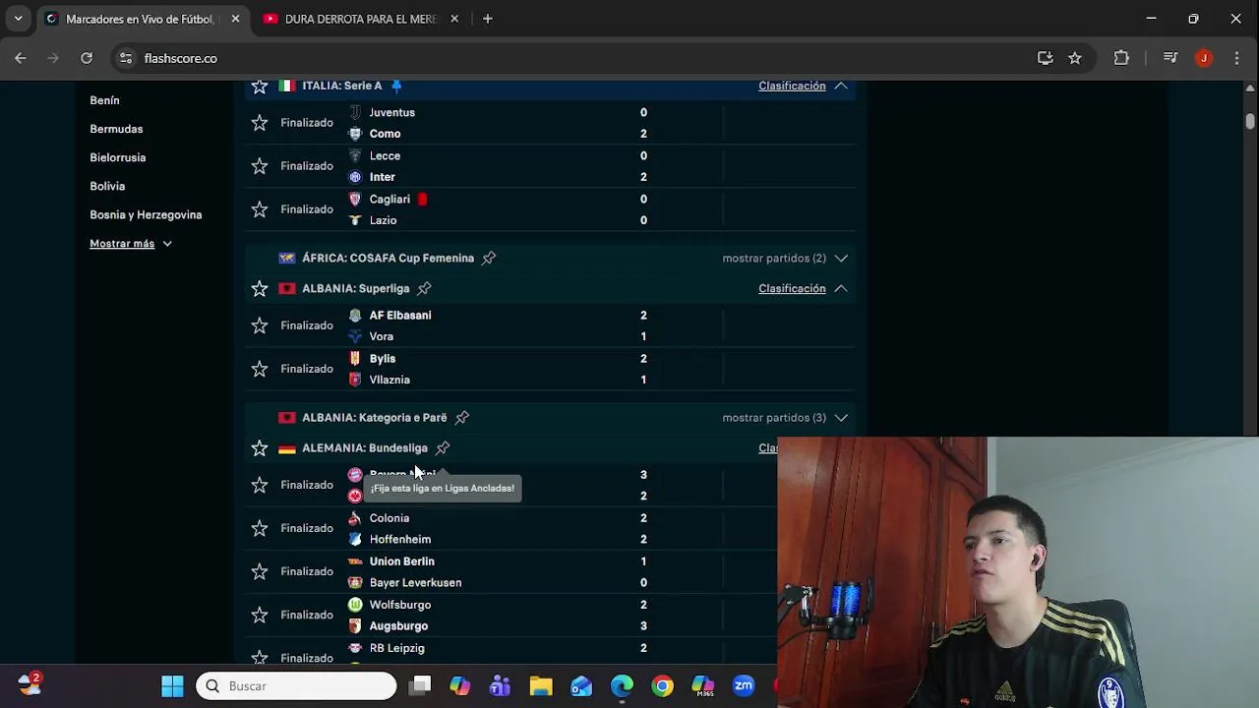
Task: Select Bolivia in the country list
Action: [107, 186]
